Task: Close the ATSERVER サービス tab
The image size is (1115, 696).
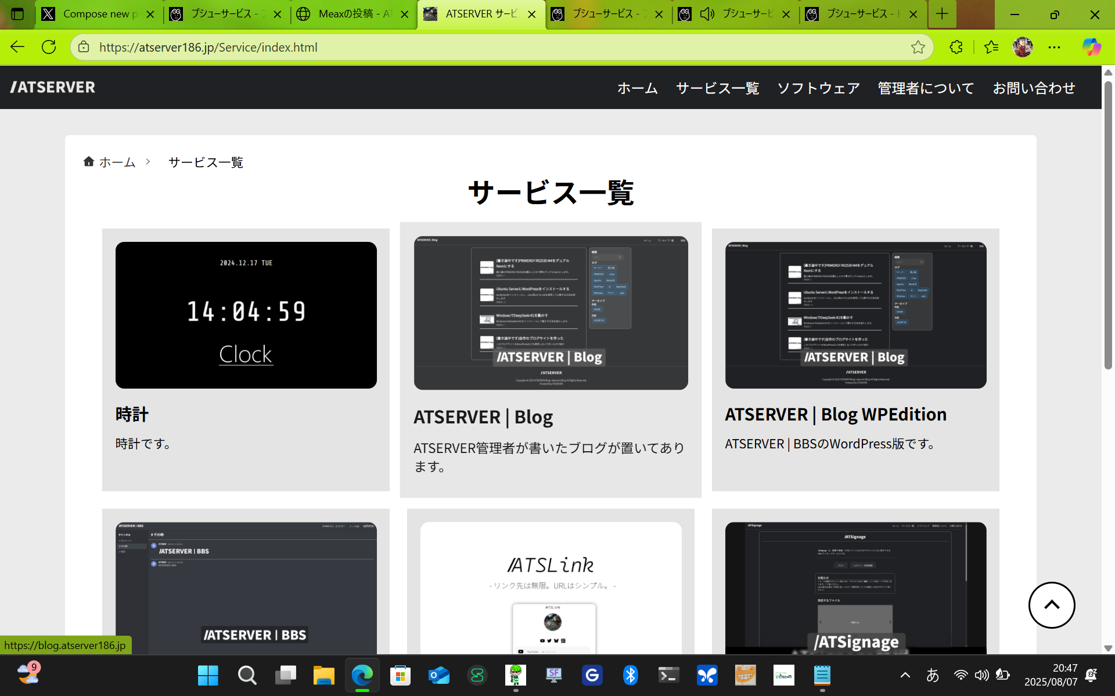Action: [531, 14]
